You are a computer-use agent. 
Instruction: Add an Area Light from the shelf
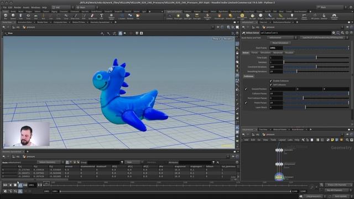tap(197, 16)
